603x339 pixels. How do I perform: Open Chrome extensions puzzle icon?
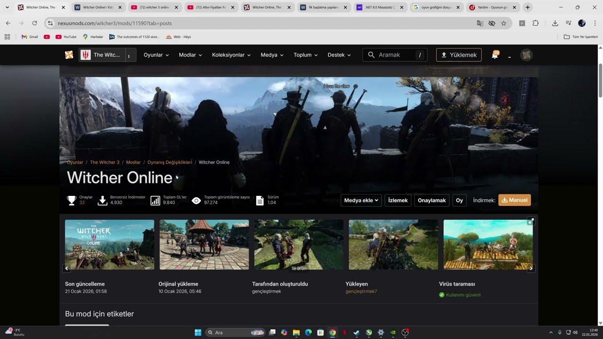tap(535, 23)
